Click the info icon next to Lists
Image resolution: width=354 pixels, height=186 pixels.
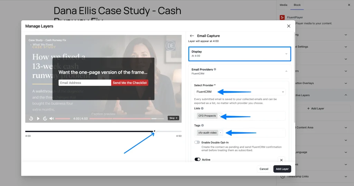click(202, 108)
